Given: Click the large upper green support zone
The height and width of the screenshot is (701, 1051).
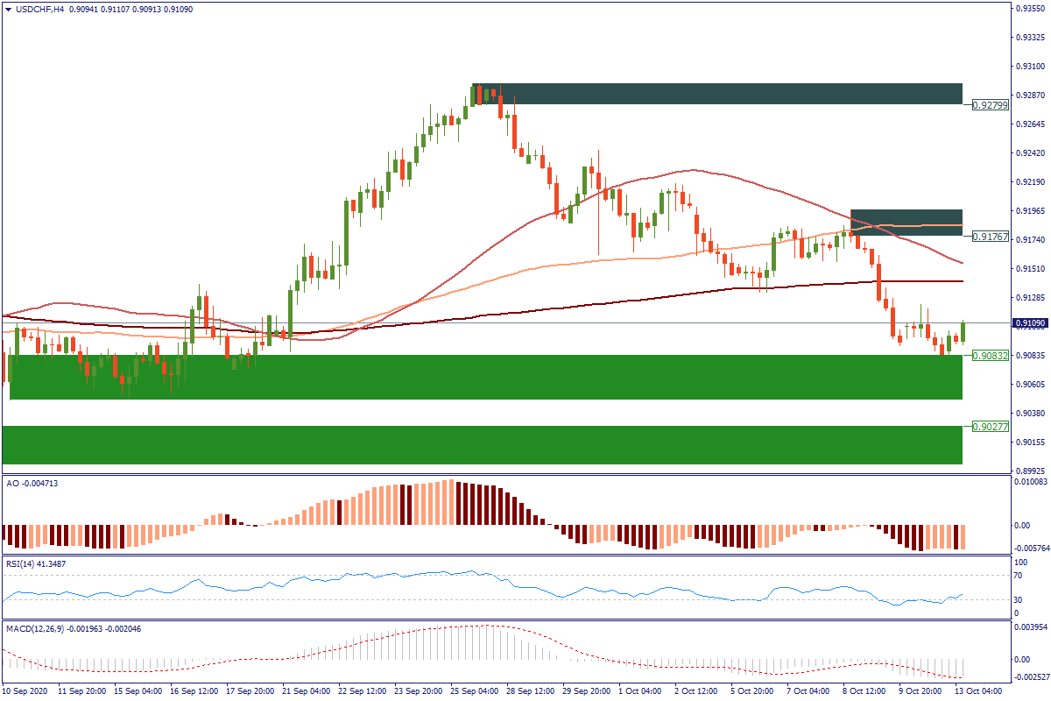Looking at the screenshot, I should [482, 377].
